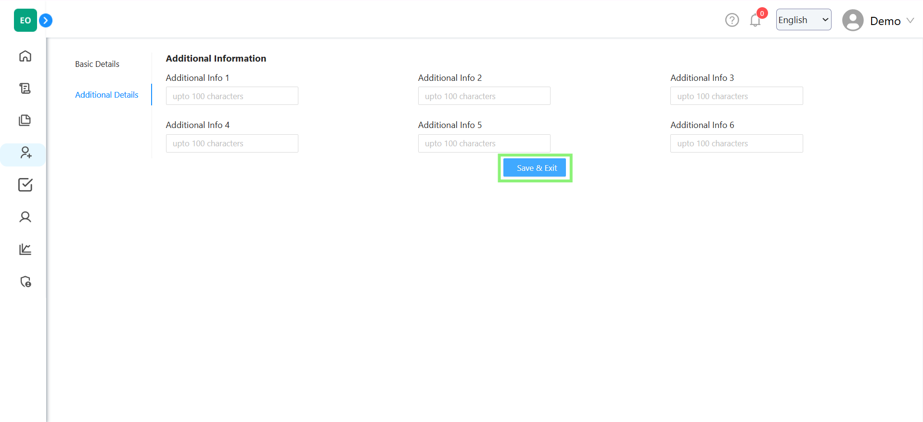Click the help question mark icon
This screenshot has width=923, height=422.
click(731, 20)
